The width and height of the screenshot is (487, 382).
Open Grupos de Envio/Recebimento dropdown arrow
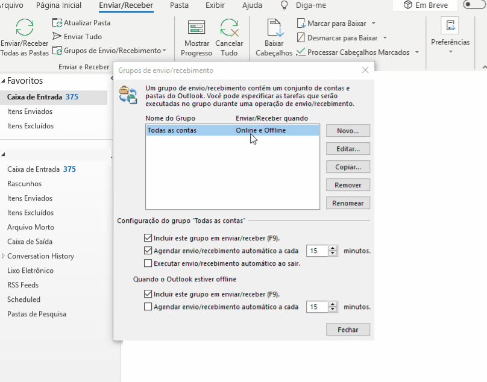pos(165,51)
